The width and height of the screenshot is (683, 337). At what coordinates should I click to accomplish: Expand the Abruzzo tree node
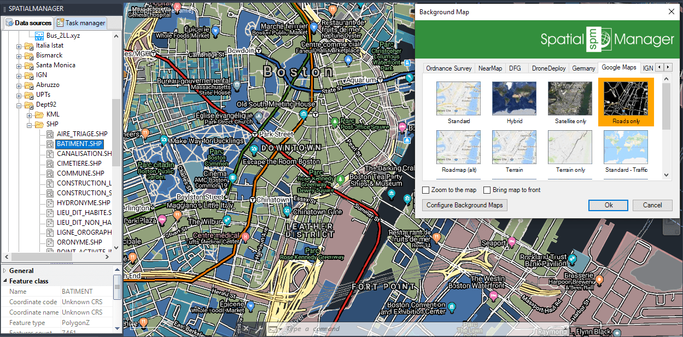19,85
